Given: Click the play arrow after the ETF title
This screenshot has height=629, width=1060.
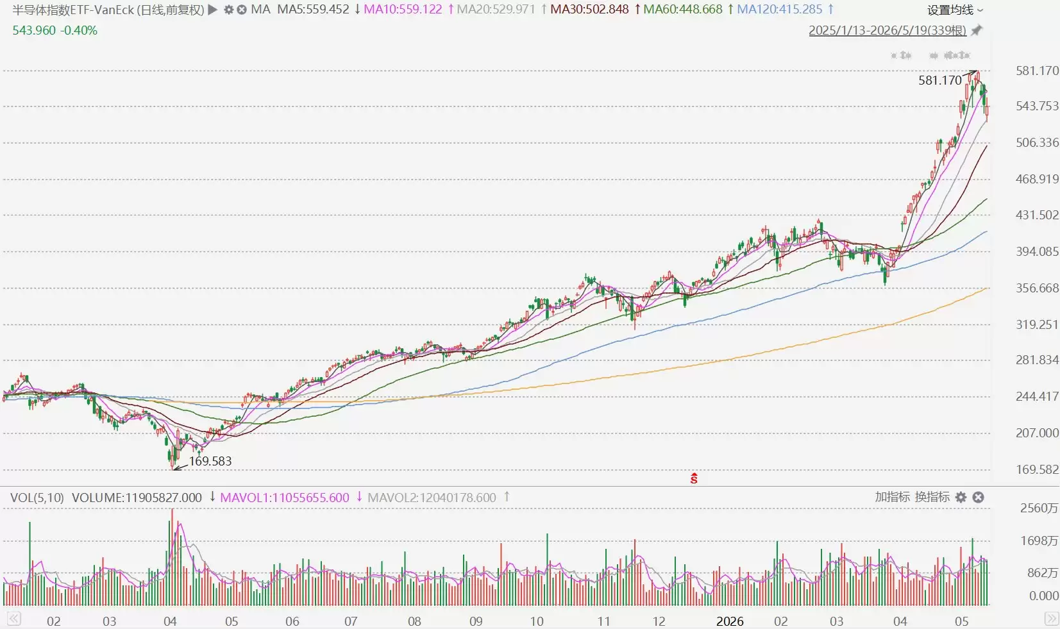Looking at the screenshot, I should 213,10.
